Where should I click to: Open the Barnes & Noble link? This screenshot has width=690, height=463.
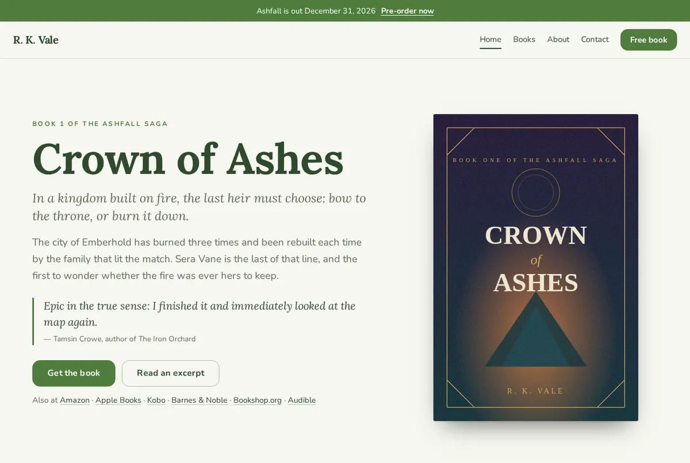(x=200, y=400)
